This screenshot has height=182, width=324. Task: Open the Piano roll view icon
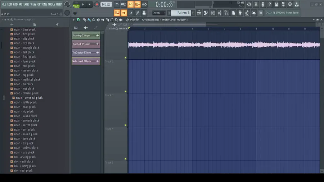tap(206, 13)
